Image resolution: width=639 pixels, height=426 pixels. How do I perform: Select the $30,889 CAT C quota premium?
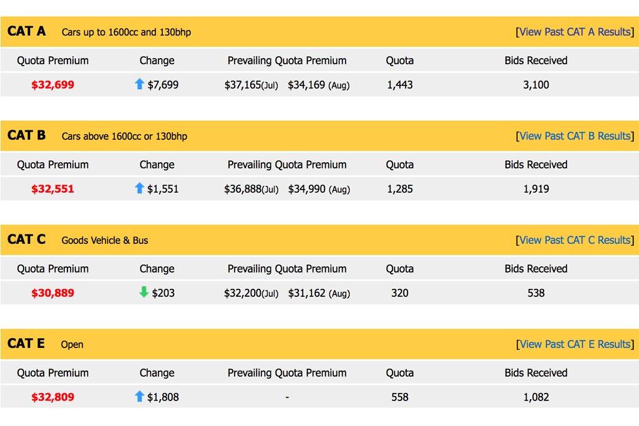(52, 293)
